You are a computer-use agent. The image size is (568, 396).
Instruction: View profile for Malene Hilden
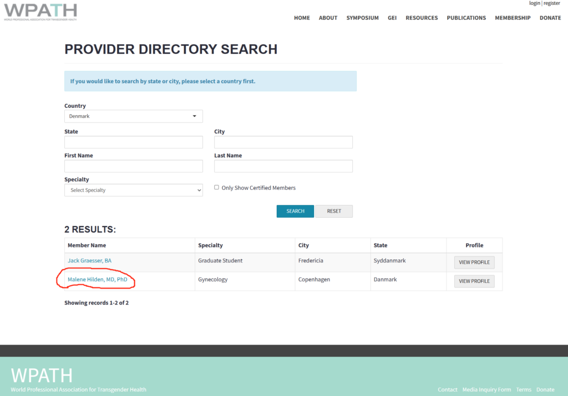[x=474, y=281]
